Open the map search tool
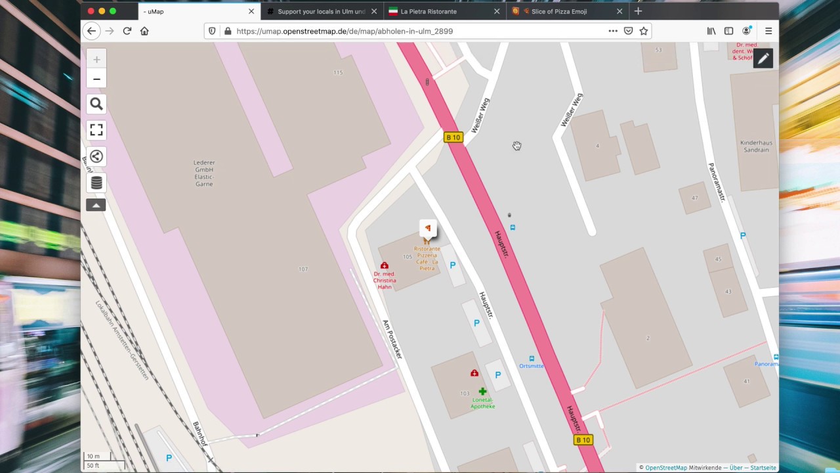Image resolution: width=840 pixels, height=473 pixels. click(96, 104)
